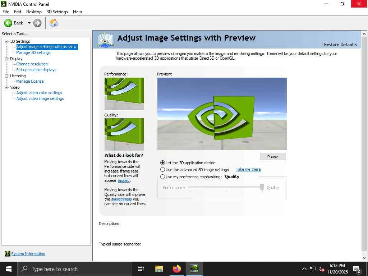Open the System Information link
The width and height of the screenshot is (368, 276).
[x=28, y=254]
